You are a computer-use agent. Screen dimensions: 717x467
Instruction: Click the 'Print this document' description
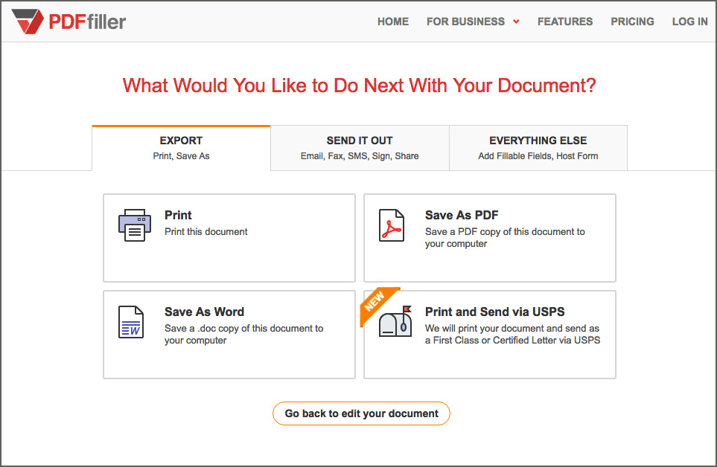(205, 231)
